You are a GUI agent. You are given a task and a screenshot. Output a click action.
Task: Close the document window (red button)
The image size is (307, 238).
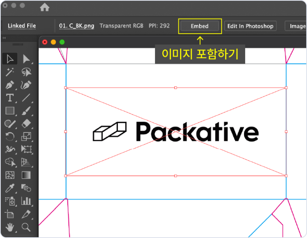point(45,42)
